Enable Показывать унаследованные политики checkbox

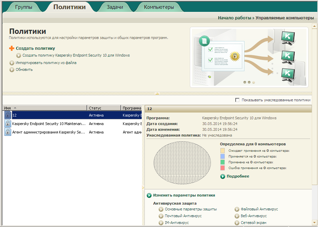[237, 100]
